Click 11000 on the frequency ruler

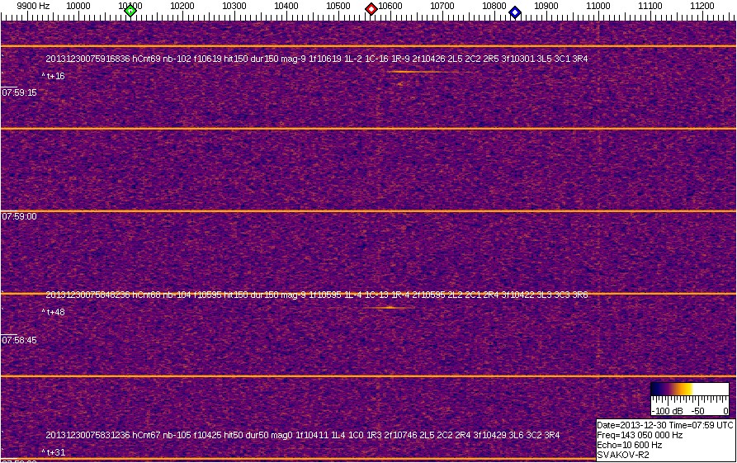click(x=598, y=6)
